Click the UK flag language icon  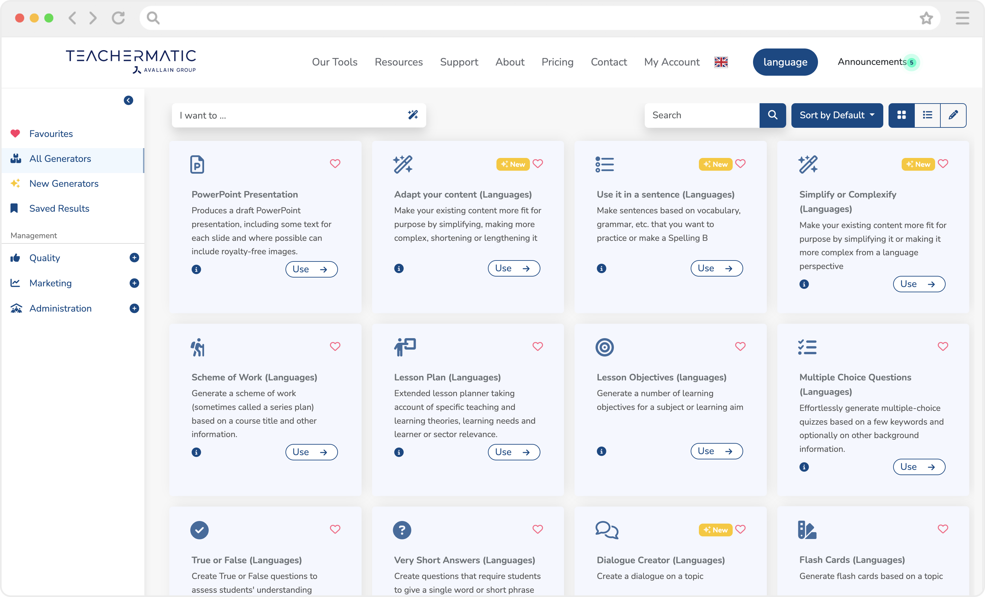[721, 62]
